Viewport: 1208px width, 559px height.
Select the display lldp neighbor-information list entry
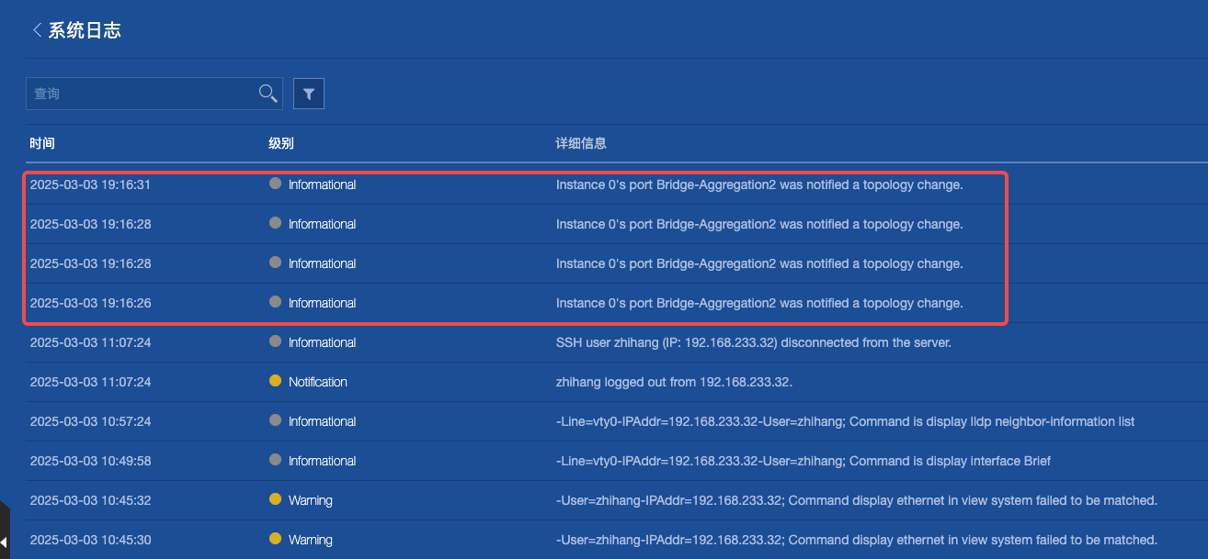pos(845,421)
